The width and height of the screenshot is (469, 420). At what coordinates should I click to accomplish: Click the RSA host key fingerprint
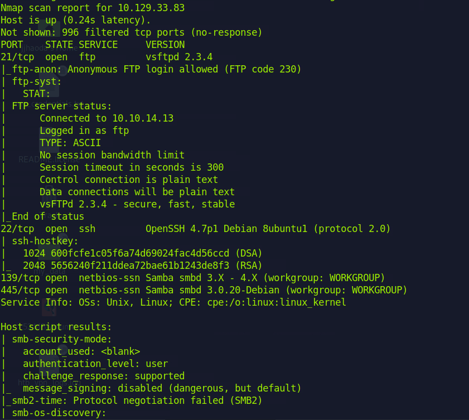point(140,265)
